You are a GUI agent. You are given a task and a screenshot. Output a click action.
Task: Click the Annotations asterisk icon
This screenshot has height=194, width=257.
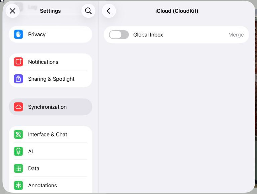[x=18, y=185]
